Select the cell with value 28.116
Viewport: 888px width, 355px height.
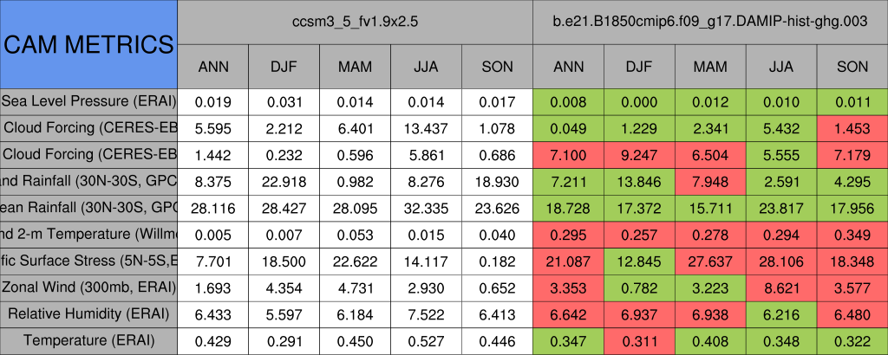(212, 208)
